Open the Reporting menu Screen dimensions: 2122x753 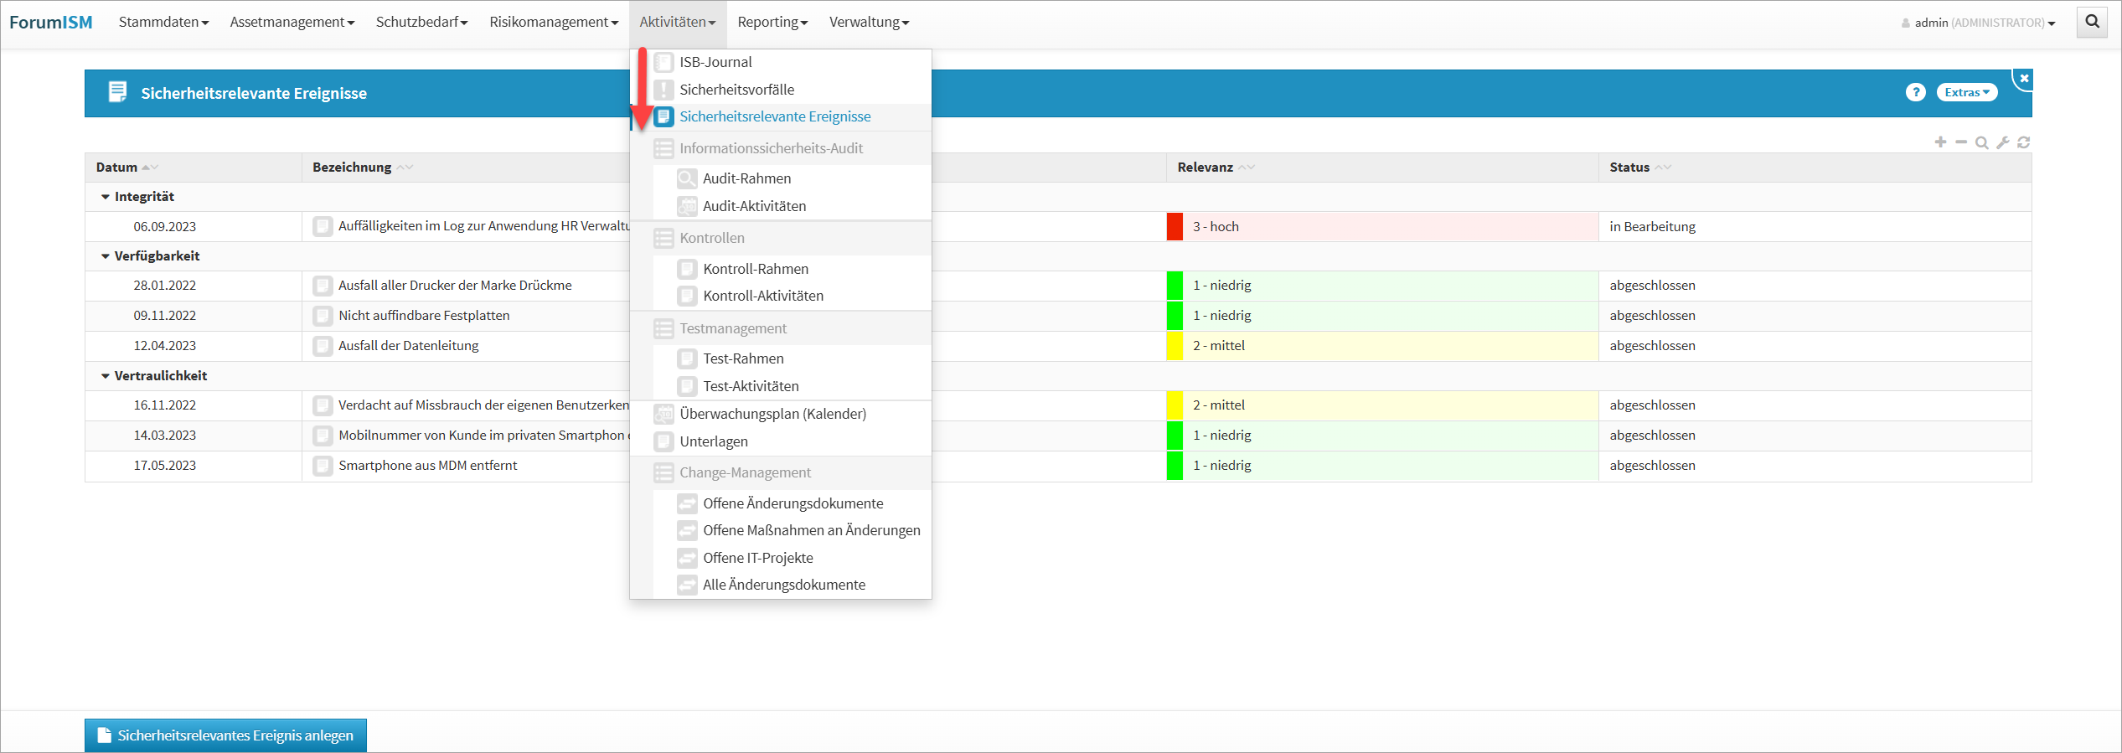[772, 22]
